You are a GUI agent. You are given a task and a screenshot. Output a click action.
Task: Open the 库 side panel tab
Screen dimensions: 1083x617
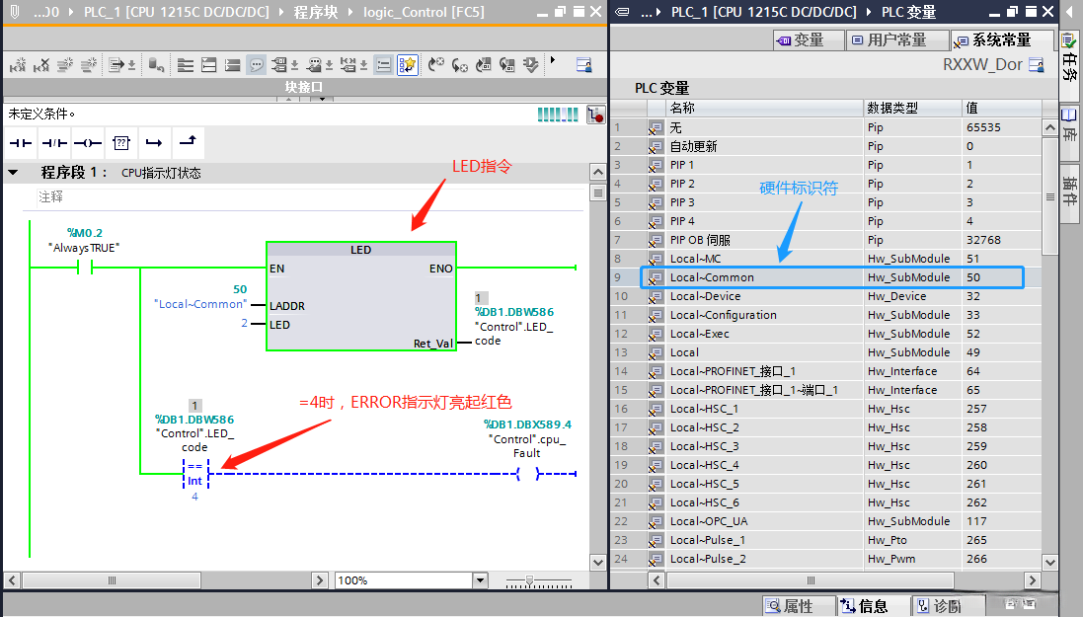(1070, 132)
